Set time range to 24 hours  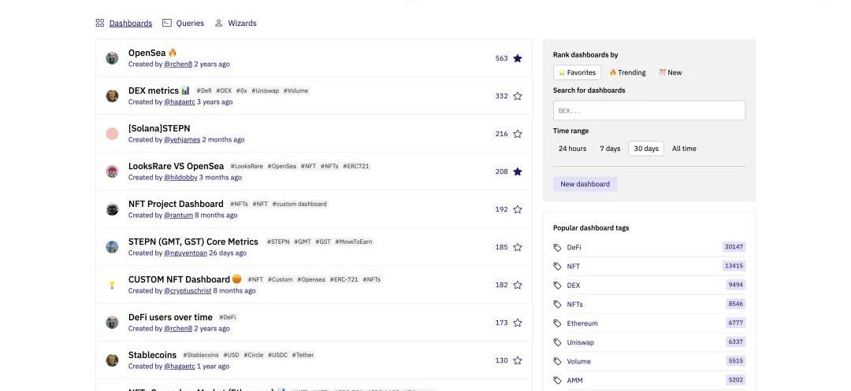pos(573,149)
